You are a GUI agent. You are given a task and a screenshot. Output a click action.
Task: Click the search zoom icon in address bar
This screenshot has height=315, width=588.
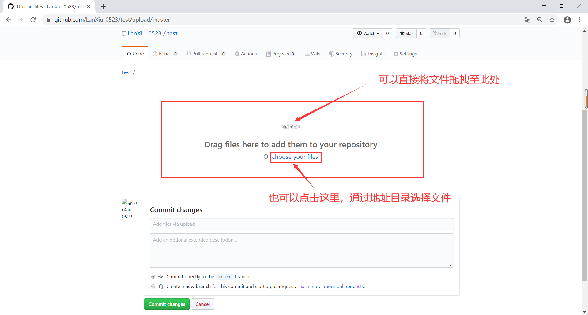[540, 20]
